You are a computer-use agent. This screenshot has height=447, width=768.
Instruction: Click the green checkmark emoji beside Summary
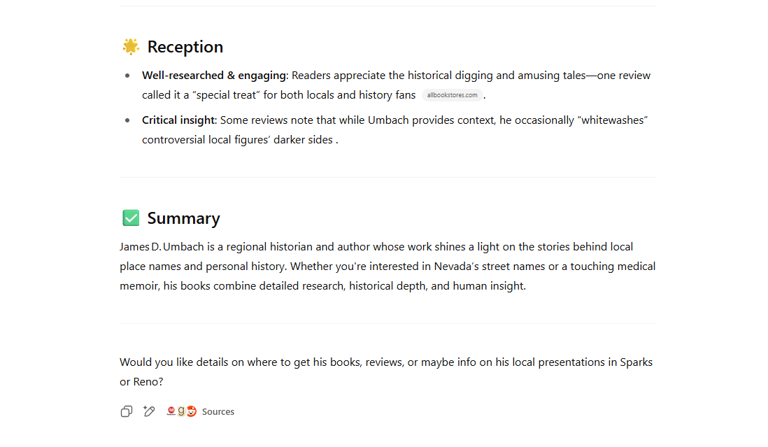pyautogui.click(x=131, y=218)
